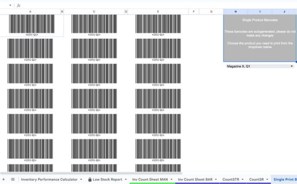The width and height of the screenshot is (297, 184).
Task: Select column G header
Action: [211, 11]
